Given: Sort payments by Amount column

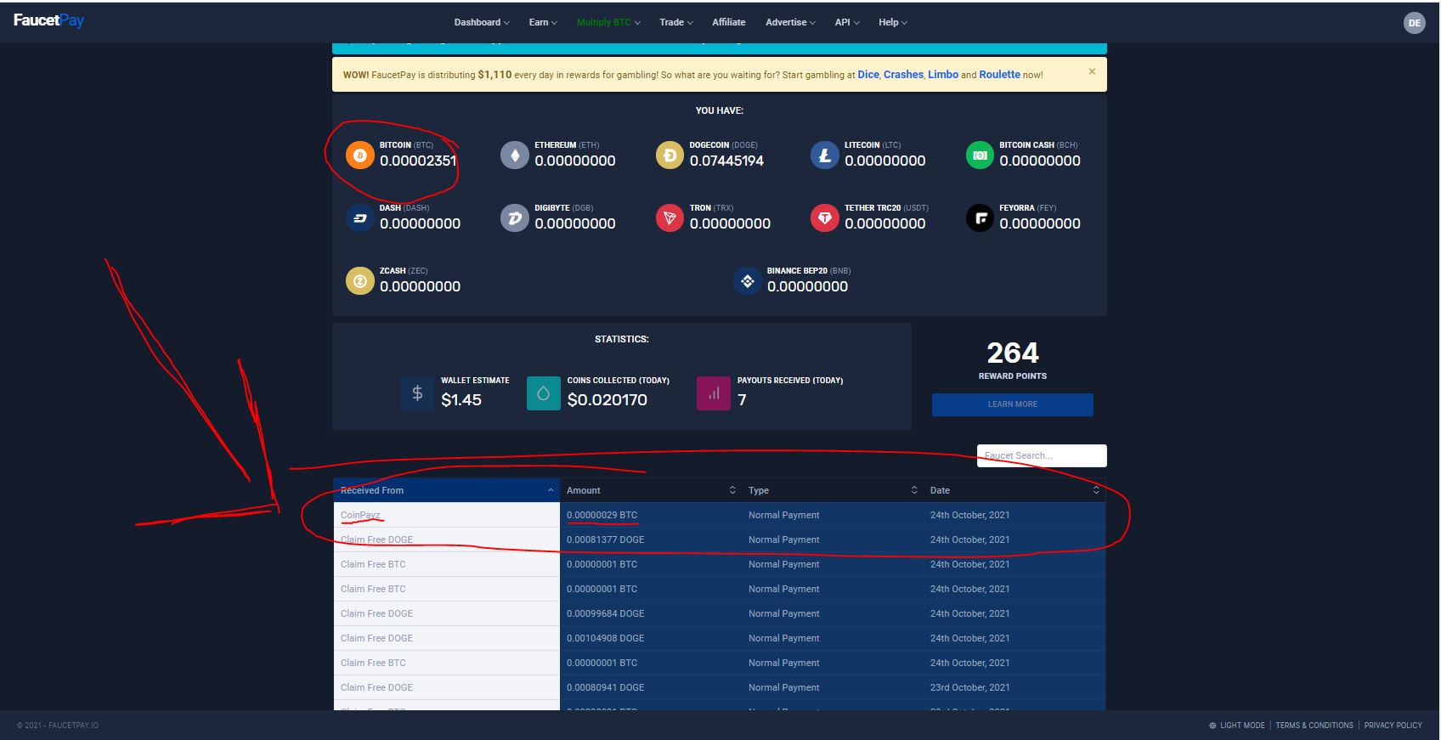Looking at the screenshot, I should [651, 490].
